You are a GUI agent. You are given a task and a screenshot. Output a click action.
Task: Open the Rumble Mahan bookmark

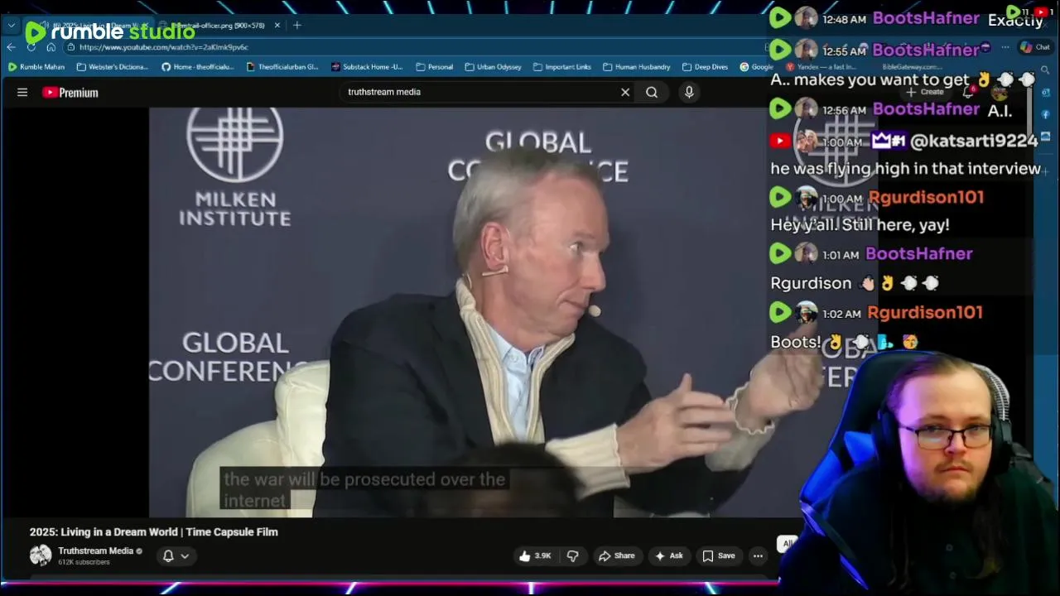[36, 67]
